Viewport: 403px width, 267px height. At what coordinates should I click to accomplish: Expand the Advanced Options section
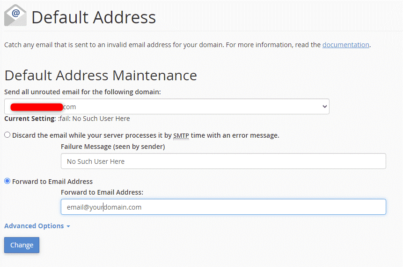point(34,226)
